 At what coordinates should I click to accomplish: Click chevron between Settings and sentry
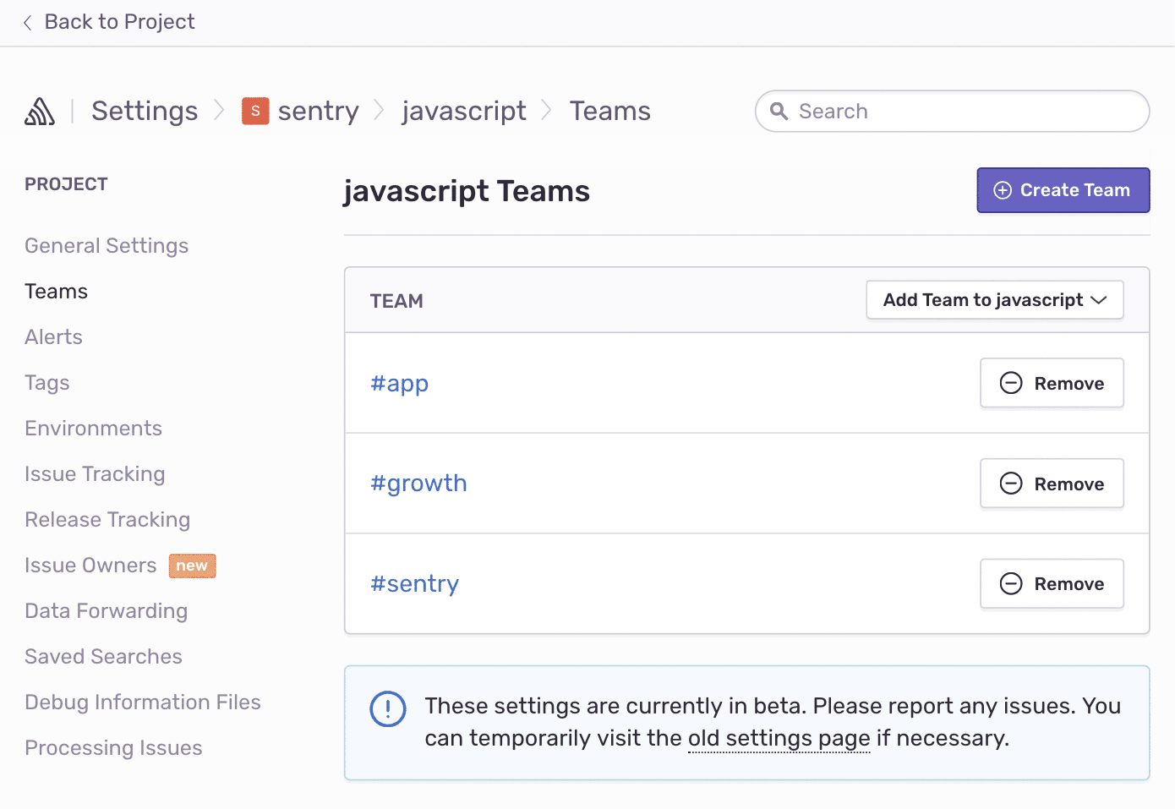(218, 111)
